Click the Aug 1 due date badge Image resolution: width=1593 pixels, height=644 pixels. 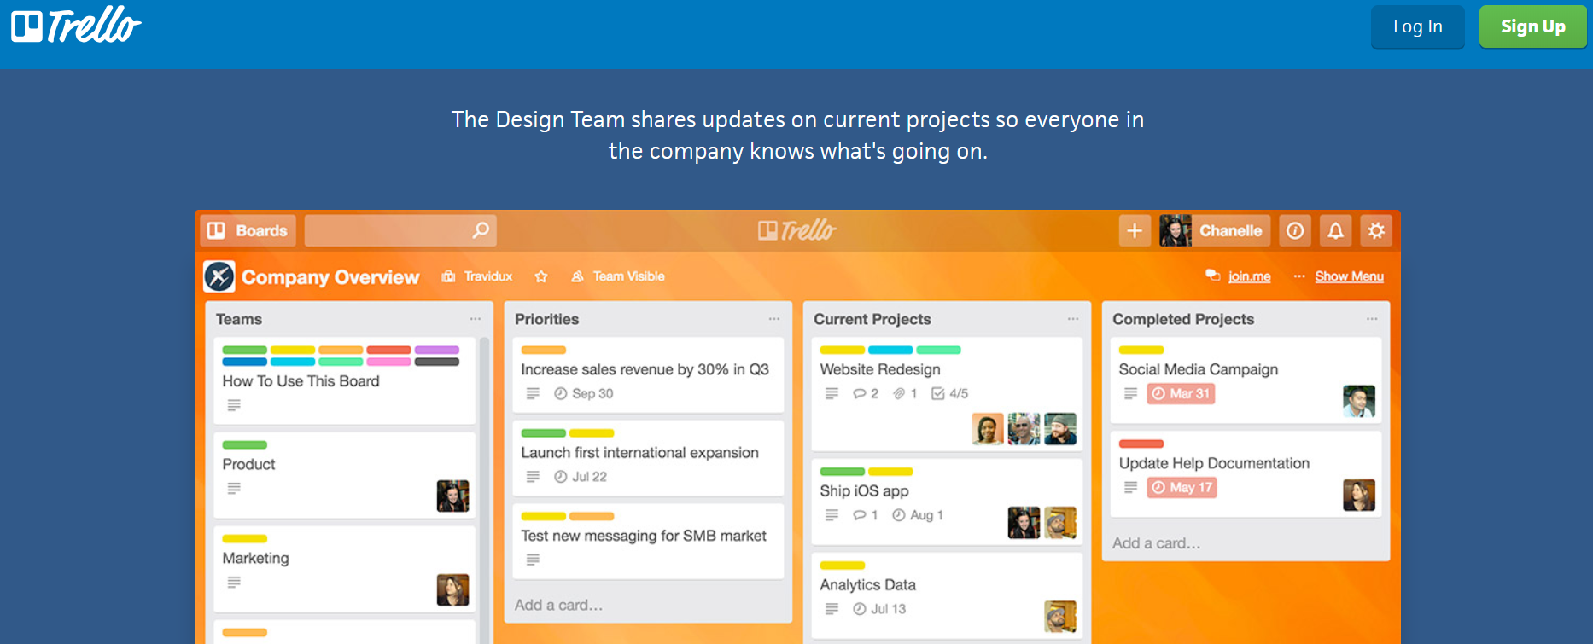918,515
